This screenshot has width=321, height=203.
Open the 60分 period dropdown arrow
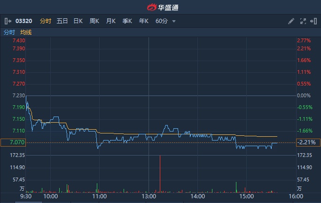[x=174, y=21]
